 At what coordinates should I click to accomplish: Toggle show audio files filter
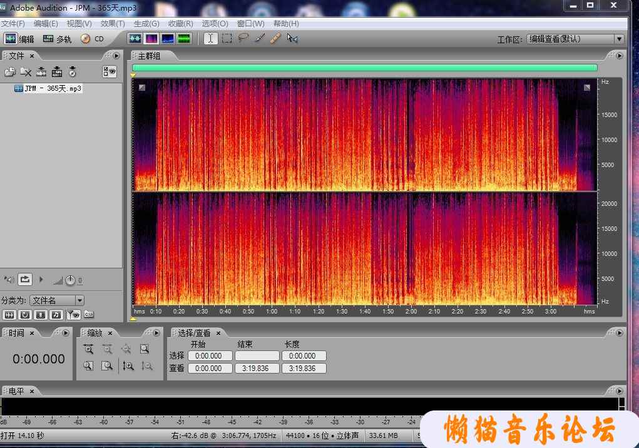[x=9, y=315]
